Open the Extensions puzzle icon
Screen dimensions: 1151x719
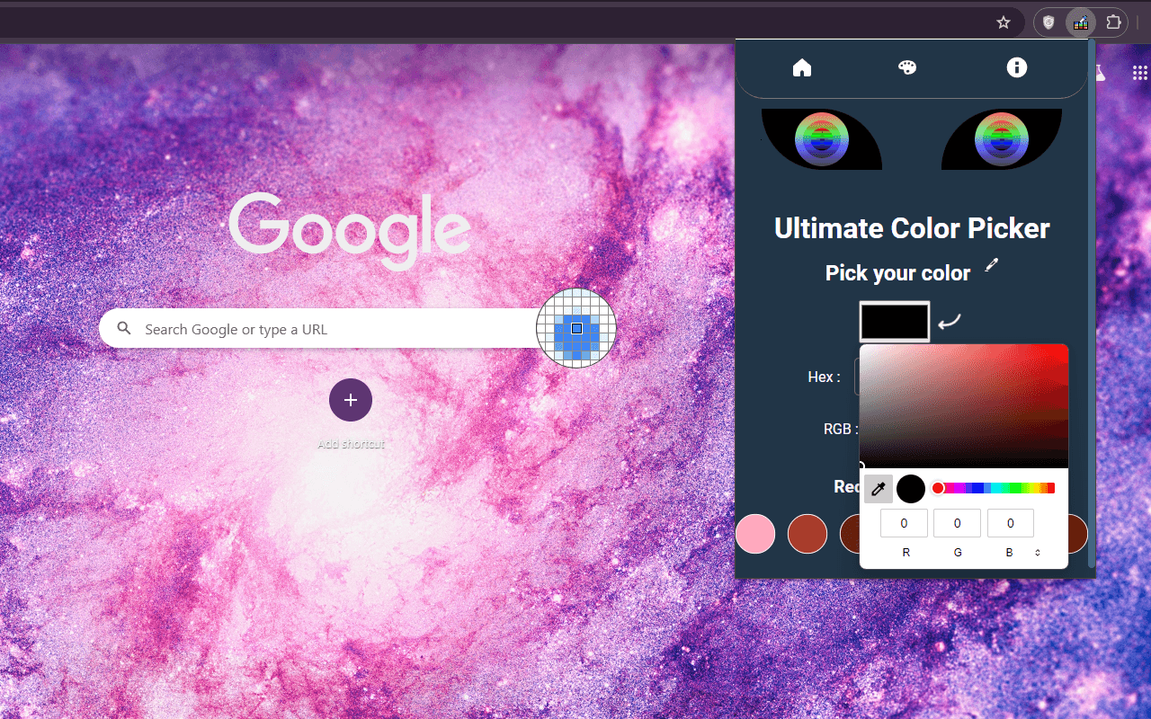point(1113,22)
